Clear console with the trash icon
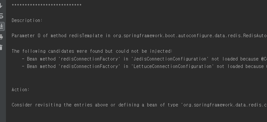The height and width of the screenshot is (122, 267). [x=1, y=47]
